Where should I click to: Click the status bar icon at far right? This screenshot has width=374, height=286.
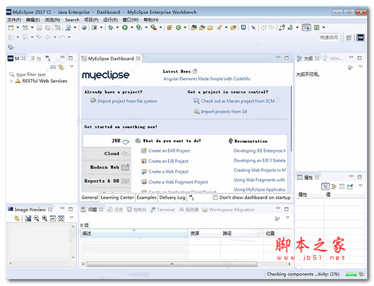pos(361,274)
